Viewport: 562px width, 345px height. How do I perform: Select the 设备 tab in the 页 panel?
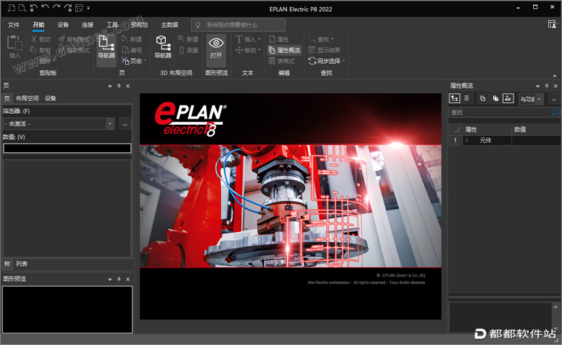[50, 98]
